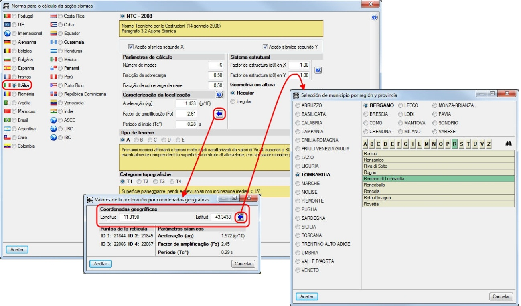Choose terrain type C
Image resolution: width=521 pixels, height=306 pixels.
(x=150, y=140)
